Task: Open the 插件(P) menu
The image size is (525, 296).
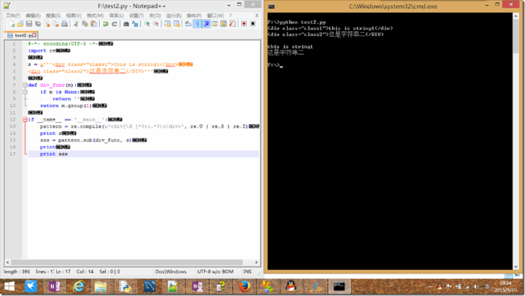Action: pyautogui.click(x=194, y=16)
